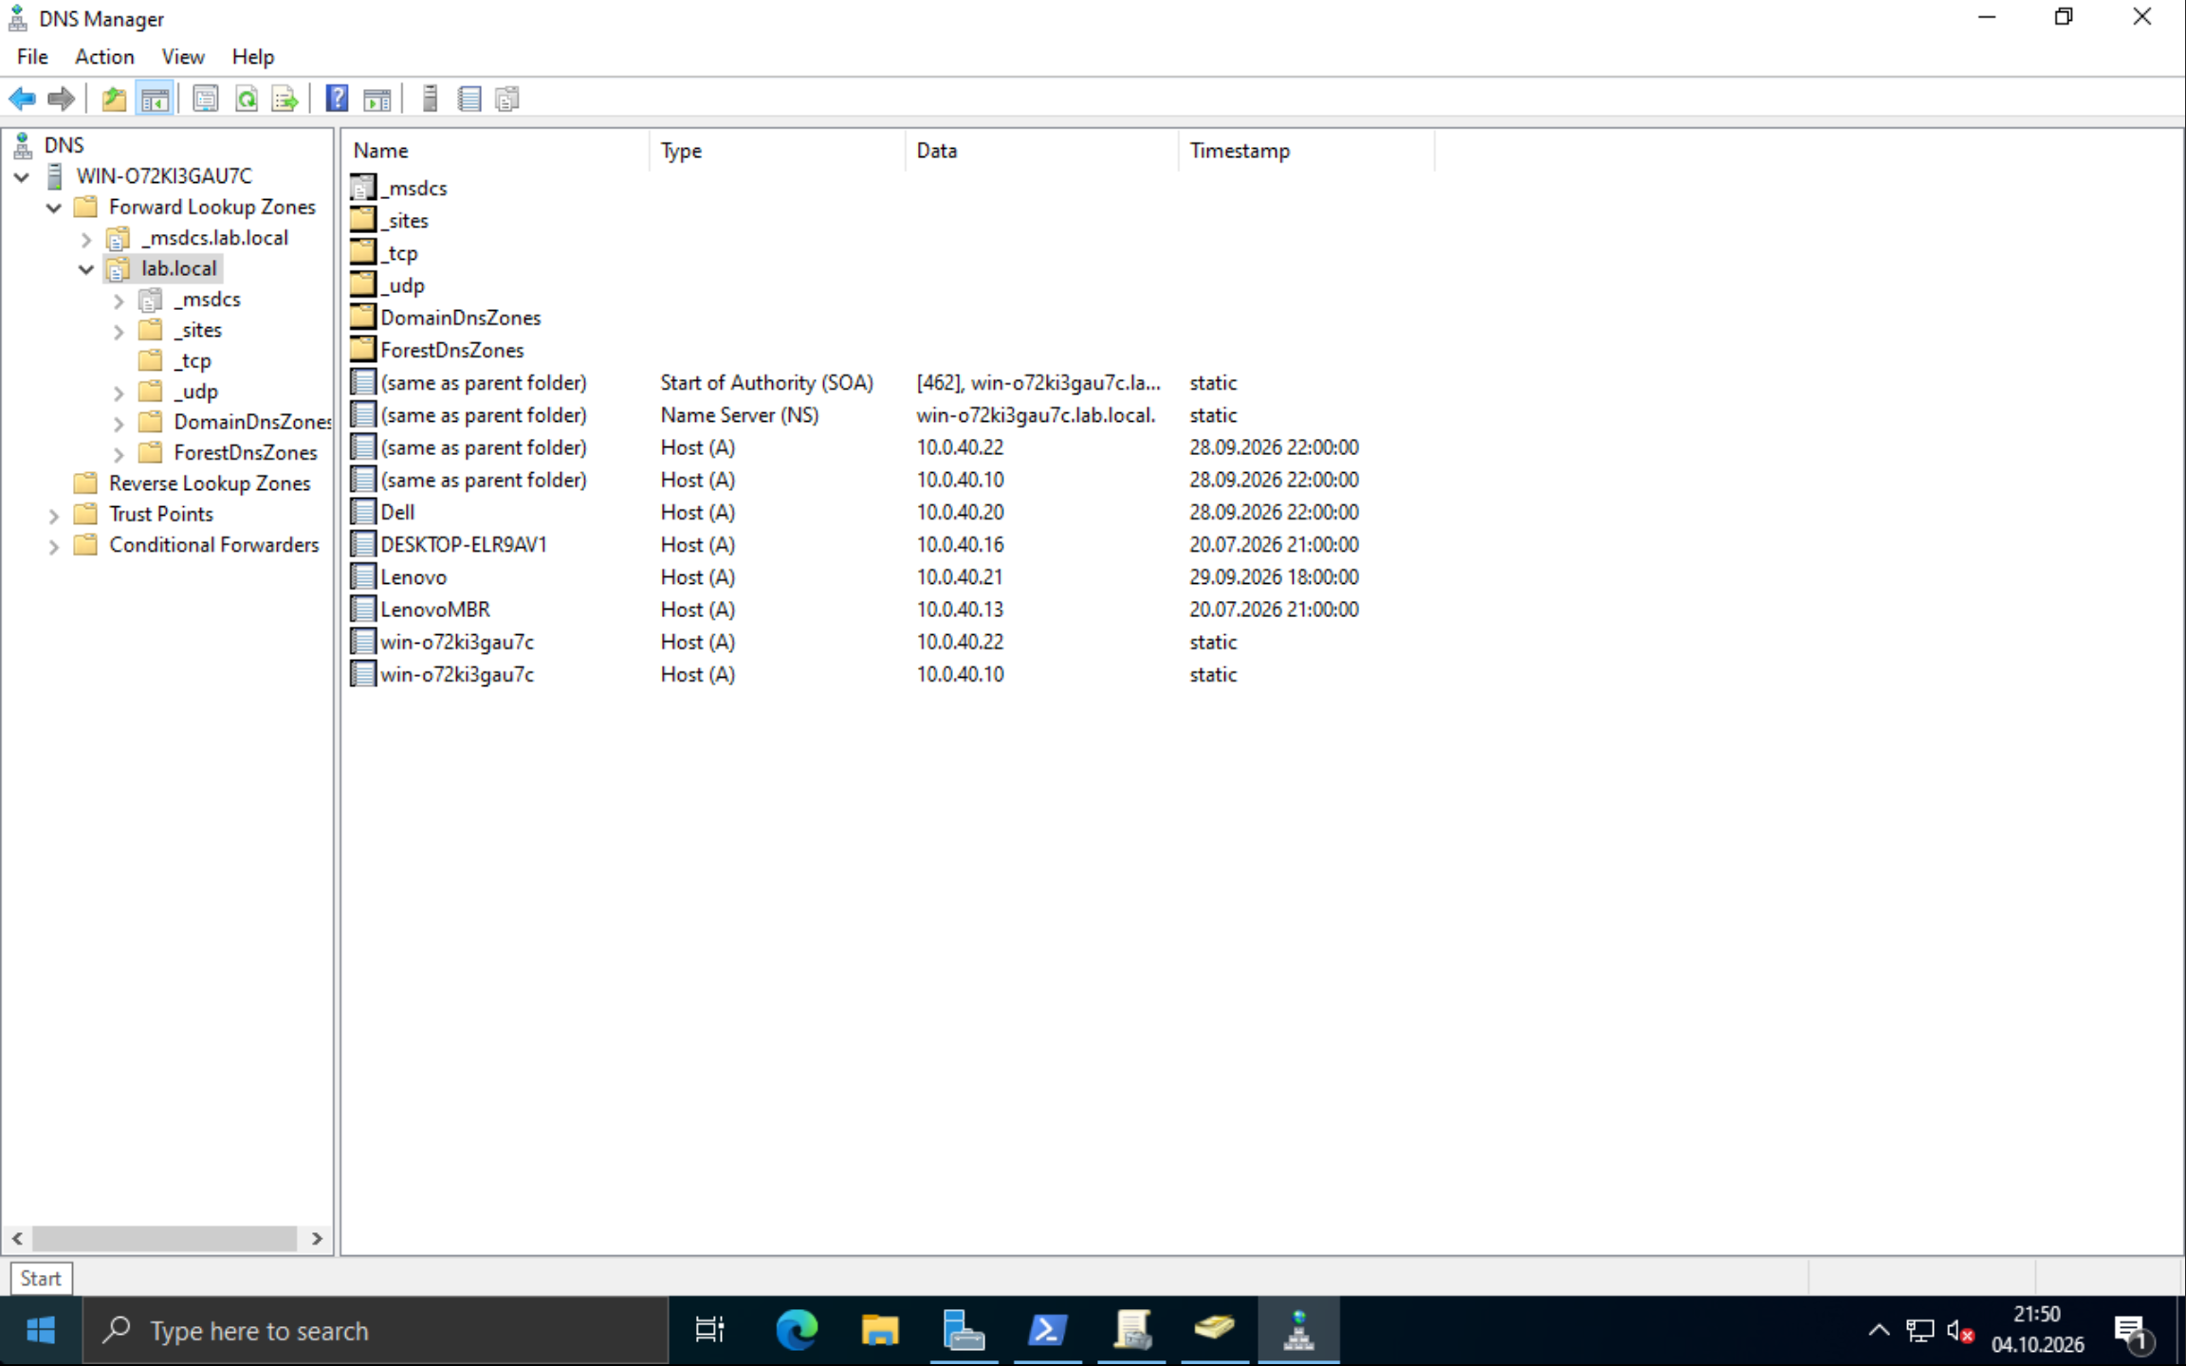Click the Forward arrow in the toolbar
This screenshot has width=2186, height=1366.
(62, 99)
